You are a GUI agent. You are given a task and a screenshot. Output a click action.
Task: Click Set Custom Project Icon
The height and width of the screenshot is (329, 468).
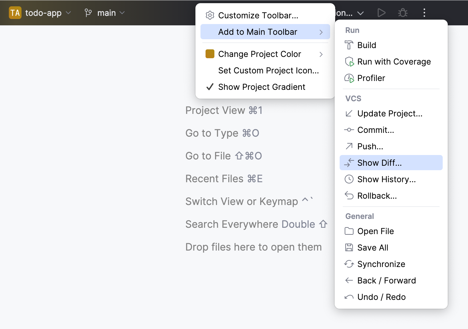268,70
